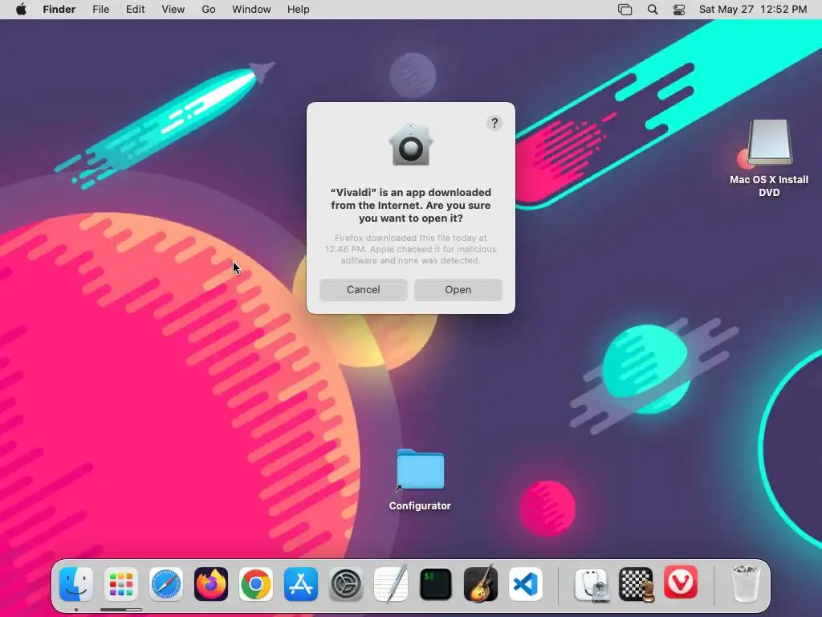Open Disk Utility stethoscope icon
Image resolution: width=822 pixels, height=617 pixels.
click(592, 584)
